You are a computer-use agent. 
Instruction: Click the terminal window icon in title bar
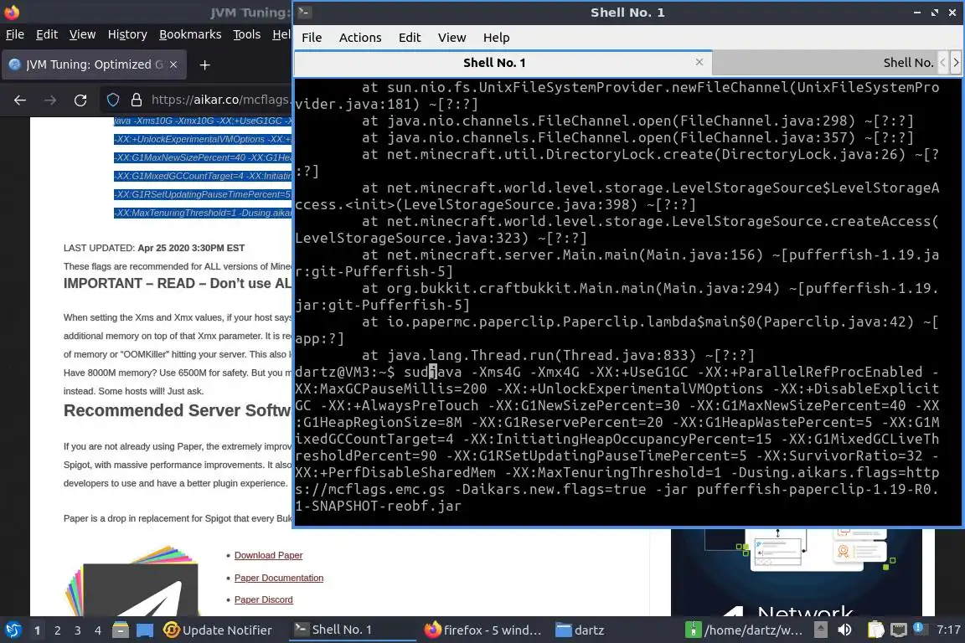(x=304, y=12)
